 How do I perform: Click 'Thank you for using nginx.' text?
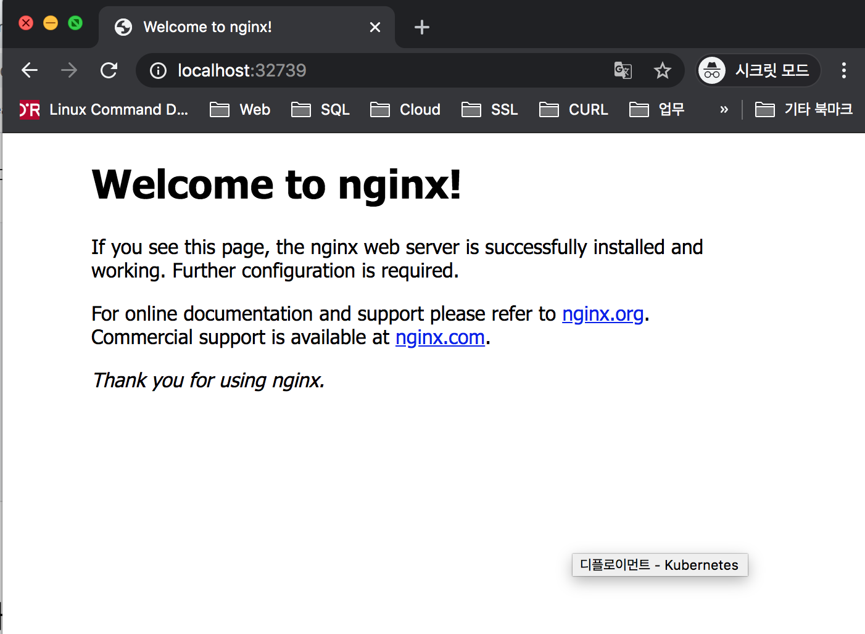click(x=208, y=381)
